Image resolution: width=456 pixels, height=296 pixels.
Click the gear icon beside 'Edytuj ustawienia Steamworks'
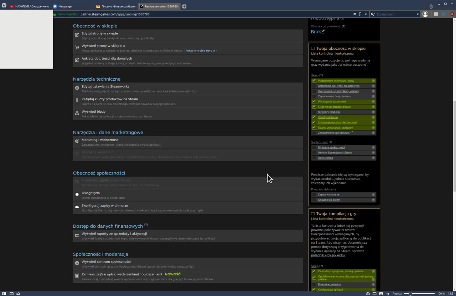pos(77,88)
